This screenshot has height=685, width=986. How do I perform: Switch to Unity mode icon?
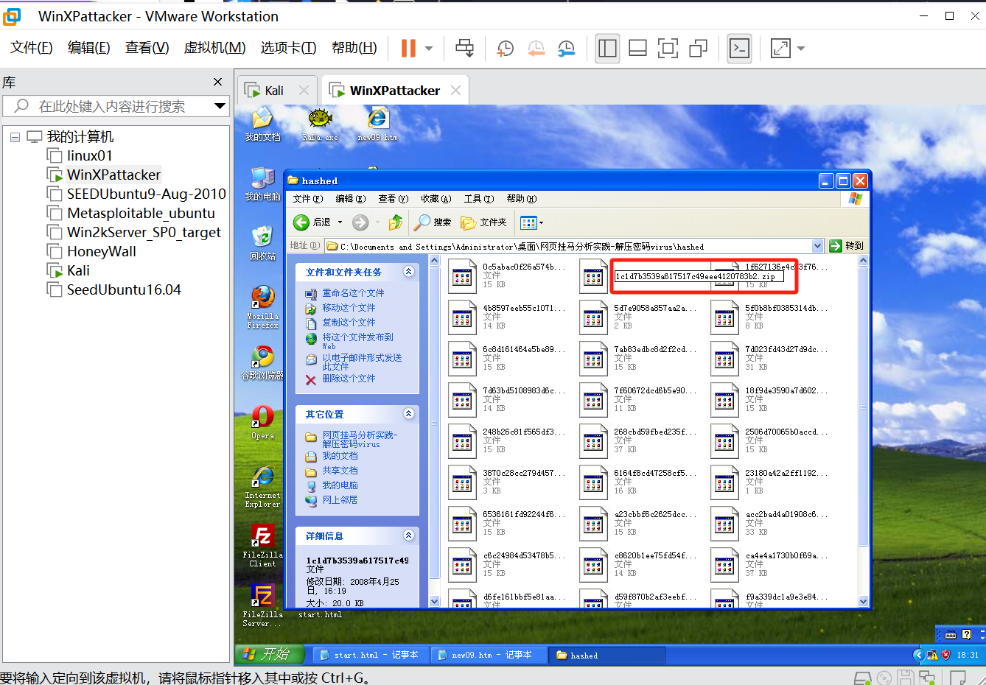[x=698, y=49]
